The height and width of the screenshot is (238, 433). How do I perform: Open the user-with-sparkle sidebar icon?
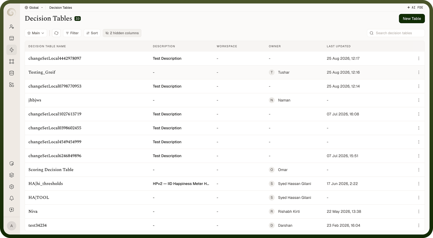tap(12, 27)
